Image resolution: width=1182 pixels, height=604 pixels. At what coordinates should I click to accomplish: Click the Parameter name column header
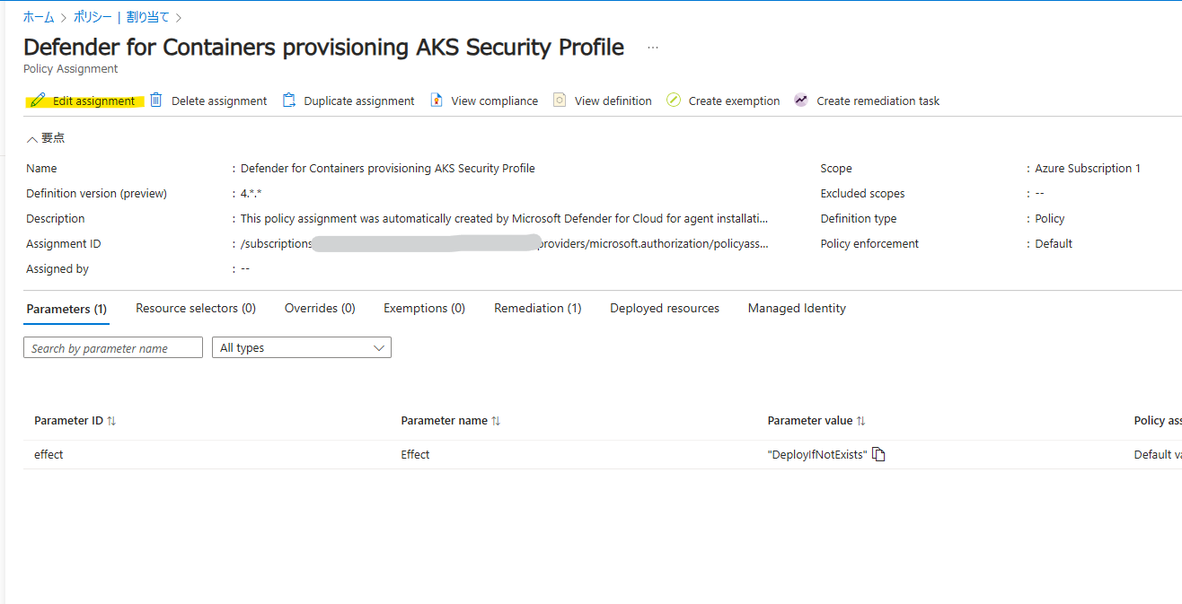click(445, 420)
